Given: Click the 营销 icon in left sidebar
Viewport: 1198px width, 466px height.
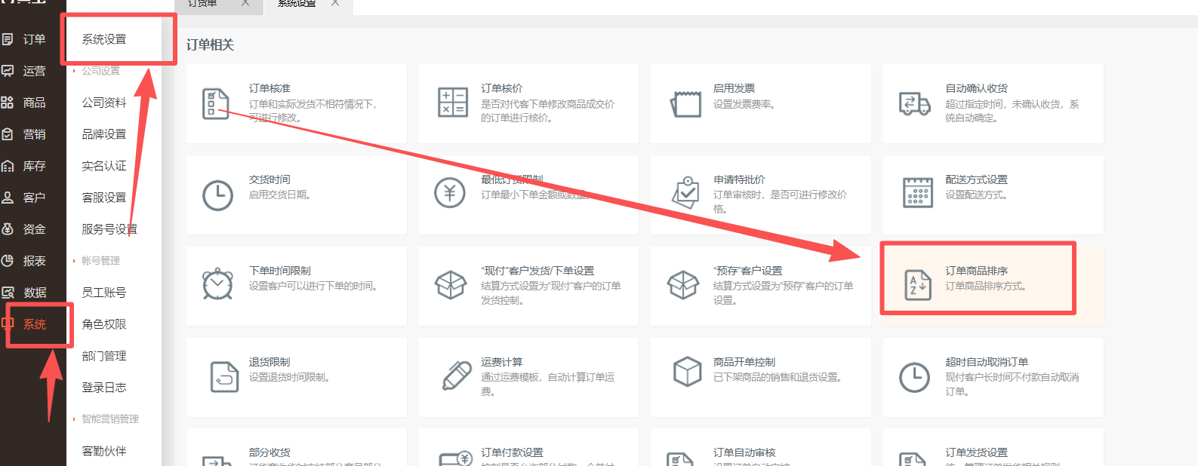Looking at the screenshot, I should click(8, 134).
